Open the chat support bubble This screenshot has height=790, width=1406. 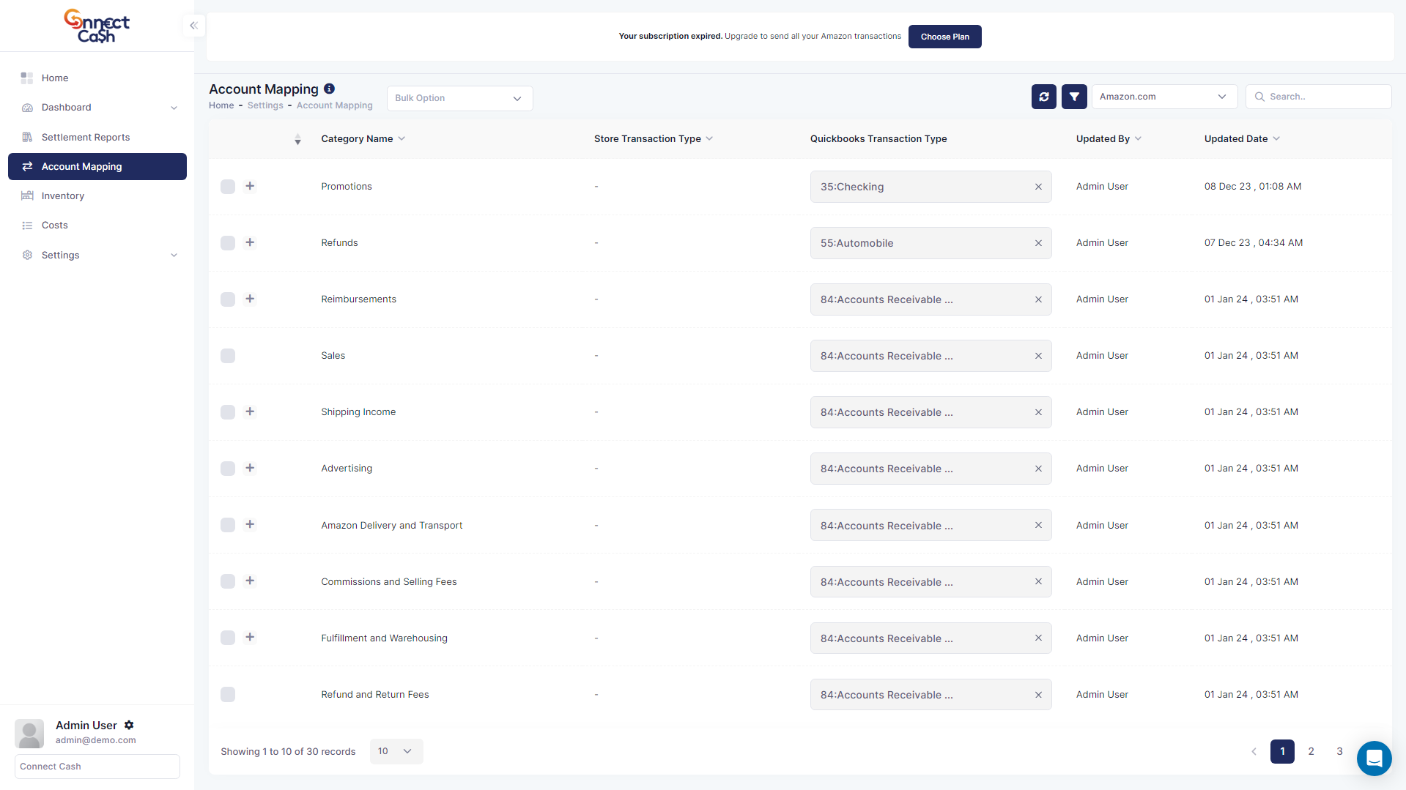point(1374,758)
